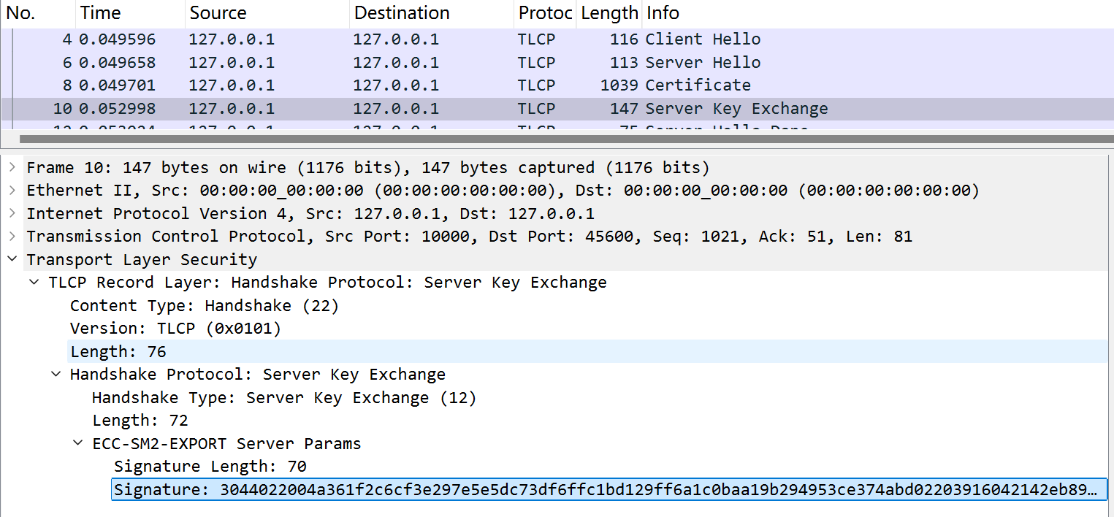Select the Signature field line
This screenshot has height=517, width=1114.
609,489
